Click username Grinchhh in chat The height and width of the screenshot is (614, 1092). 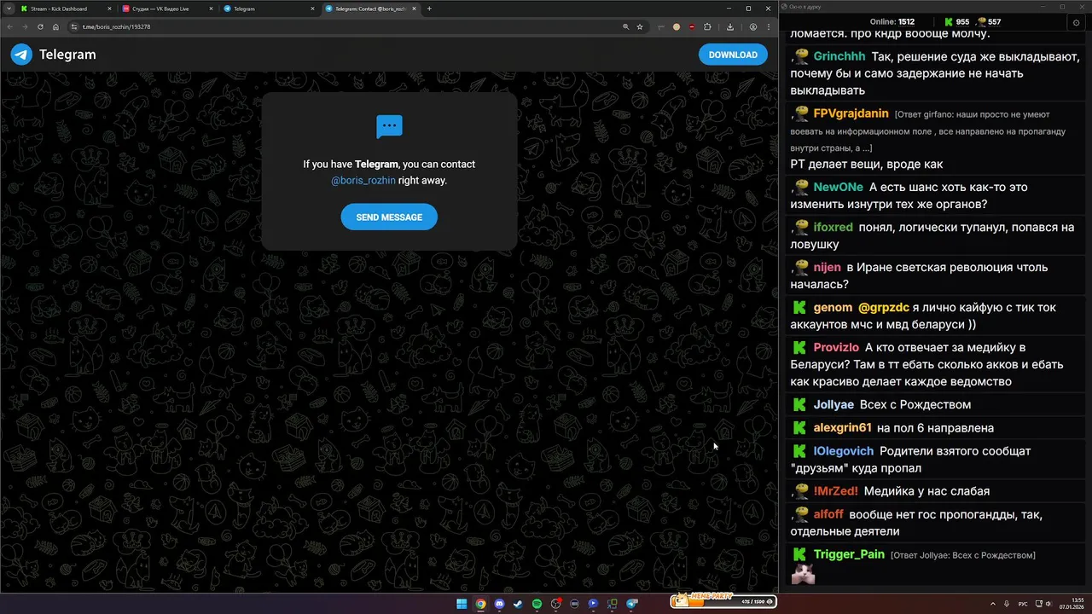click(839, 56)
